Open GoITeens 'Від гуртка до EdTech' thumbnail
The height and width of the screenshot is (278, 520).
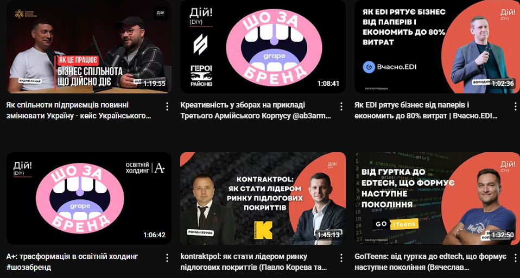[437, 198]
